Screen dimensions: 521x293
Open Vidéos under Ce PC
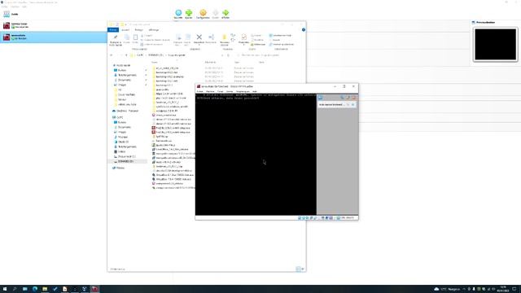click(x=121, y=151)
